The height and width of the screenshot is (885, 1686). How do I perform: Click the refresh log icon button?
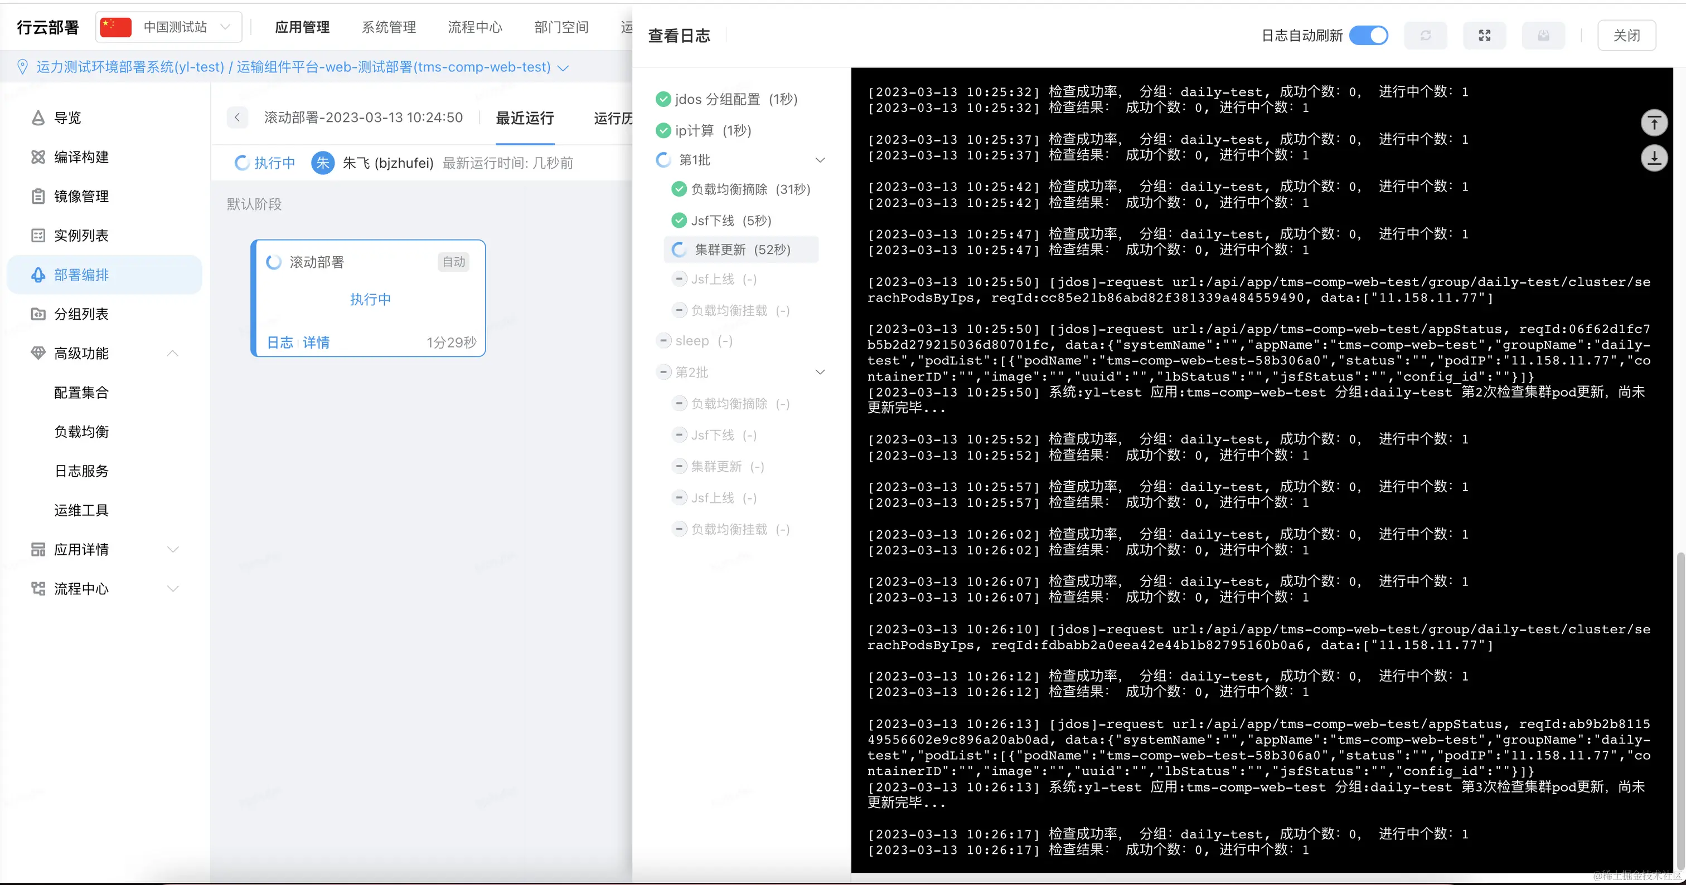coord(1425,35)
